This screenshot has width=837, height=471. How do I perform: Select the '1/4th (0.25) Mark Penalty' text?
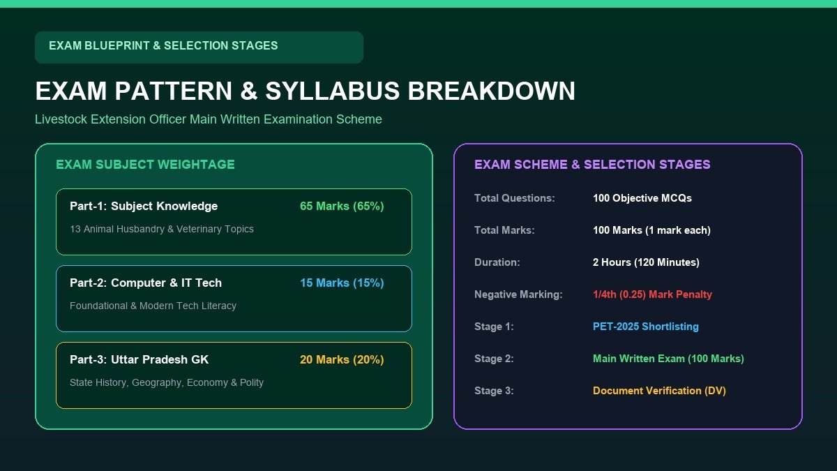[652, 294]
